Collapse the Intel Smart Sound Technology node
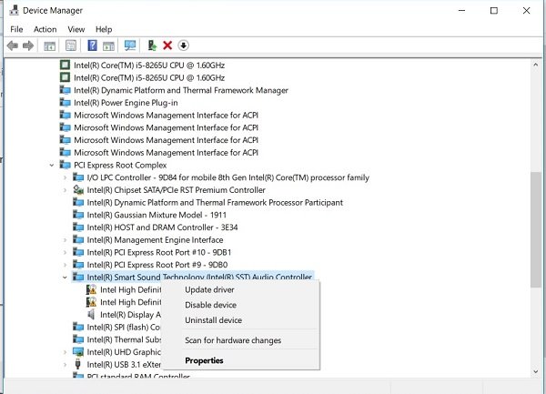This screenshot has height=394, width=546. tap(65, 277)
